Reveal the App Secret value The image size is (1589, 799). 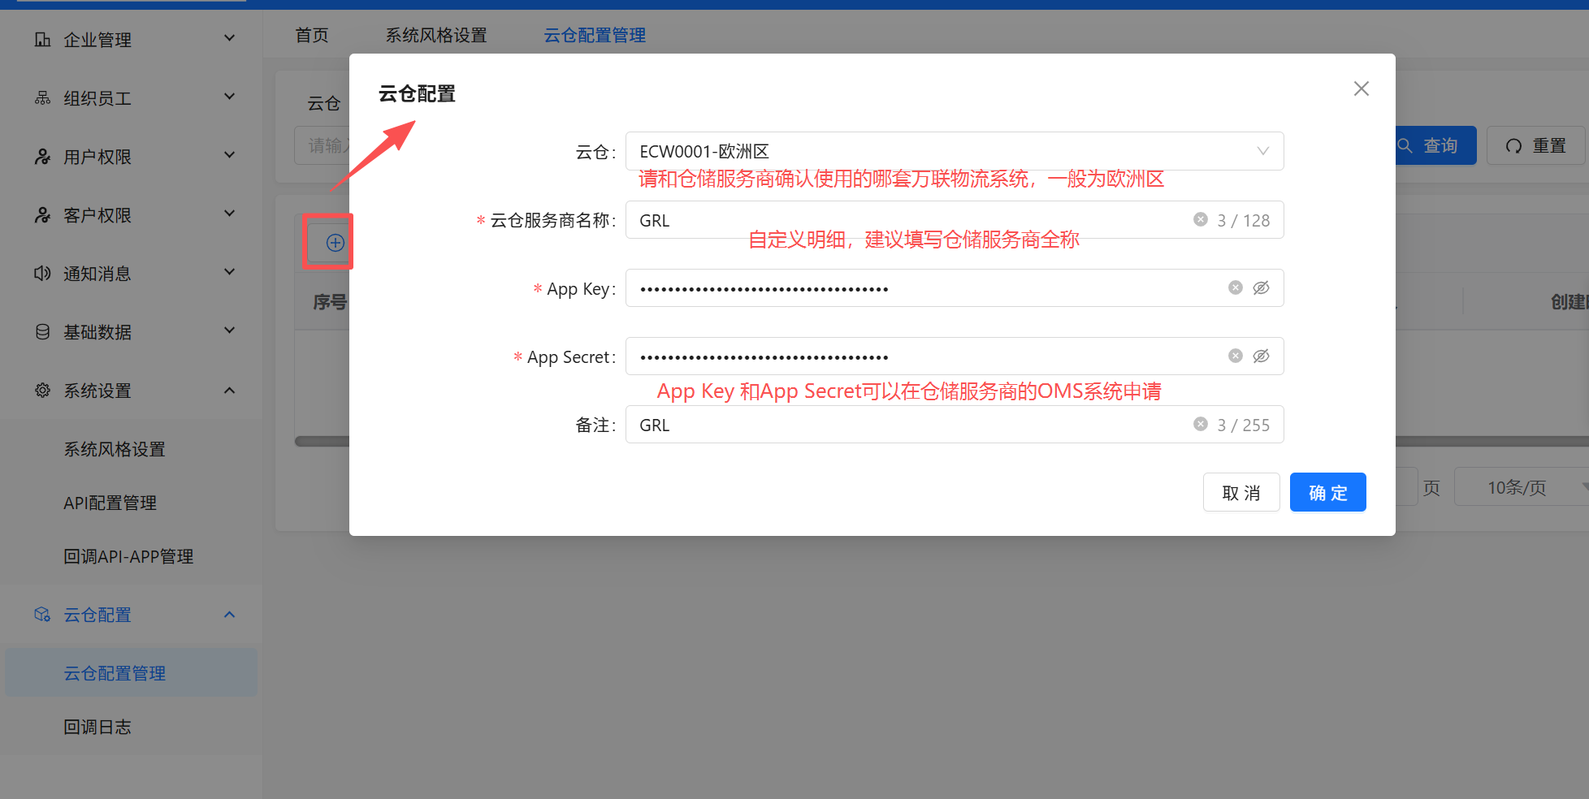point(1261,356)
